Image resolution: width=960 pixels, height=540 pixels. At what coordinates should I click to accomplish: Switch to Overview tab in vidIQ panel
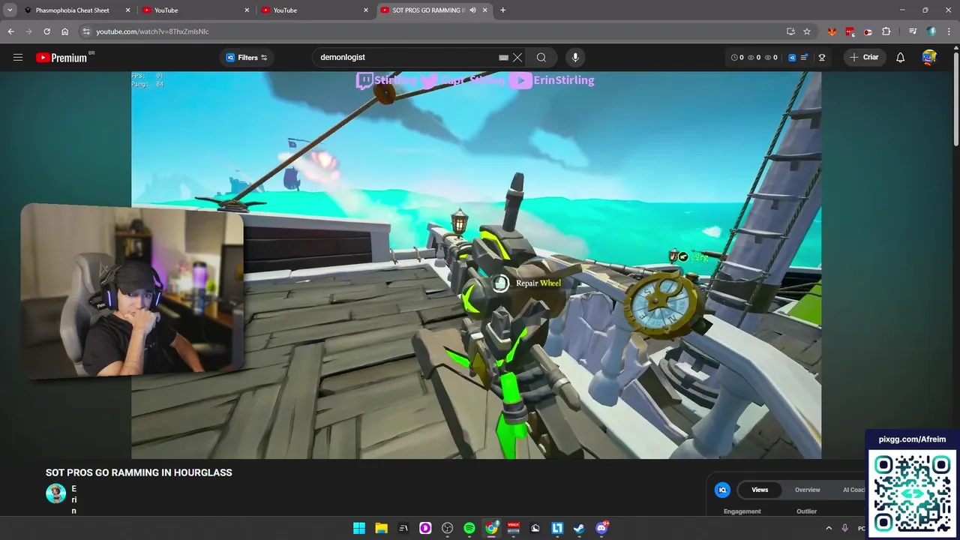807,490
